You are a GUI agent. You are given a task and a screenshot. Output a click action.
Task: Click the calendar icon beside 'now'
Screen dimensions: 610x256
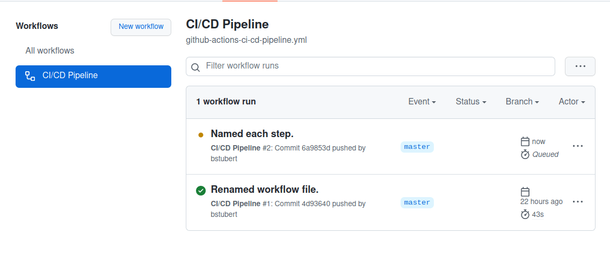tap(525, 141)
